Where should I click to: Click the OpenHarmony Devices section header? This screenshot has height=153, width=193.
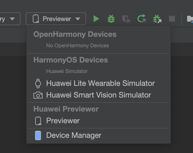[75, 34]
